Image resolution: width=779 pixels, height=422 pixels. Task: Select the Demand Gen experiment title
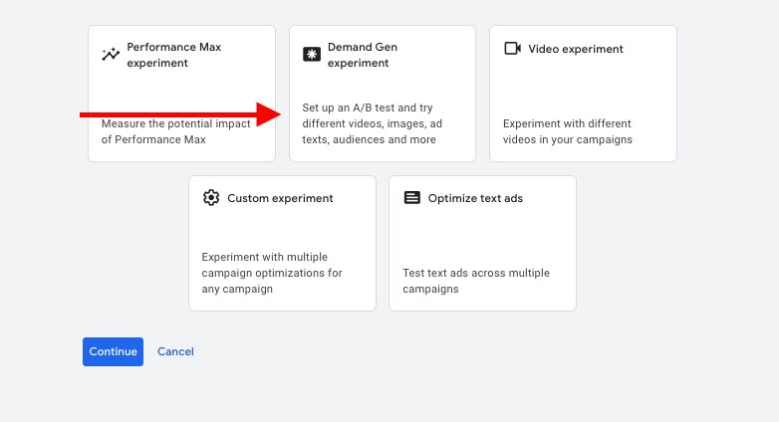[x=362, y=55]
